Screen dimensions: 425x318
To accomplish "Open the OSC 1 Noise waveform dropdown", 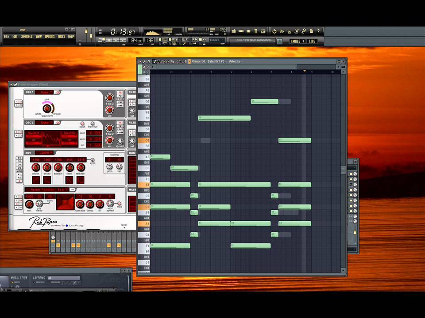I will pyautogui.click(x=44, y=92).
